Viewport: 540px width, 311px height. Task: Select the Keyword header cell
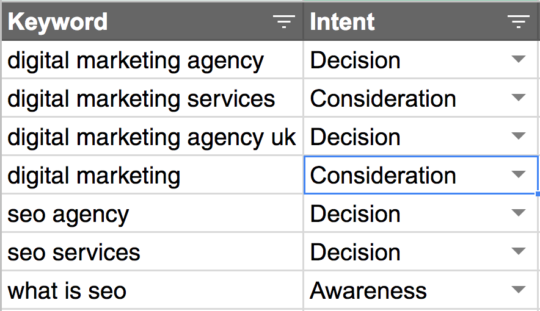[x=58, y=22]
